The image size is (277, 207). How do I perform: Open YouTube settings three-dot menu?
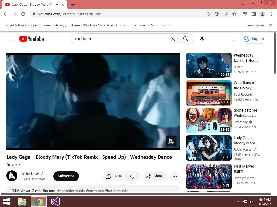click(x=233, y=39)
